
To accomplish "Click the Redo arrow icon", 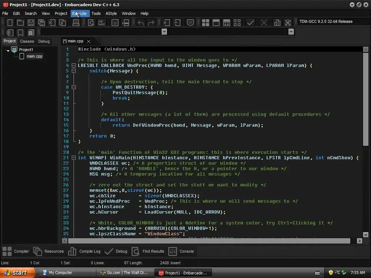I will pyautogui.click(x=151, y=23).
